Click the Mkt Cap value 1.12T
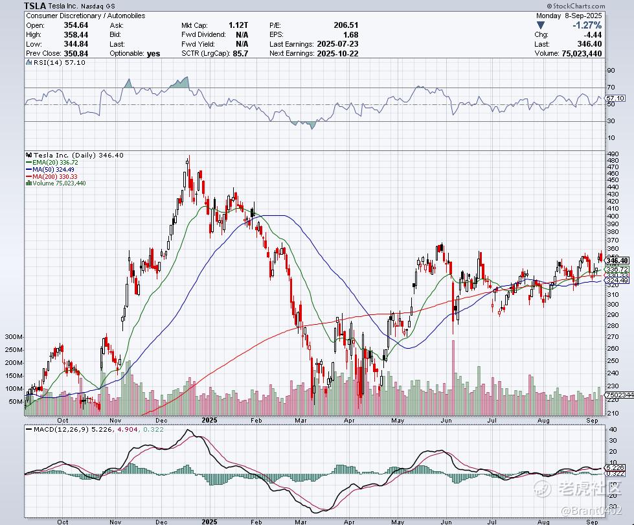This screenshot has height=525, width=634. tap(238, 25)
